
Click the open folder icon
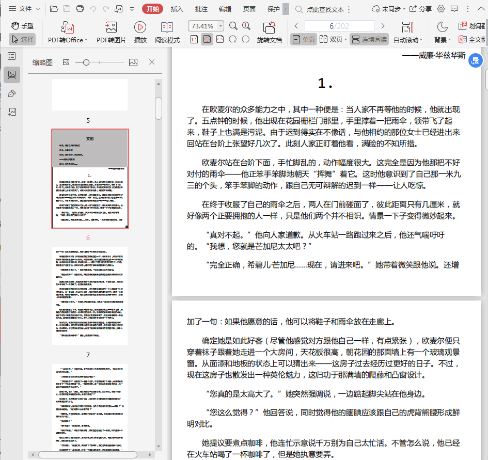54,9
